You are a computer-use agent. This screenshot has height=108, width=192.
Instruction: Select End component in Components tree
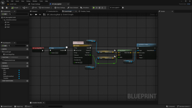[8, 22]
